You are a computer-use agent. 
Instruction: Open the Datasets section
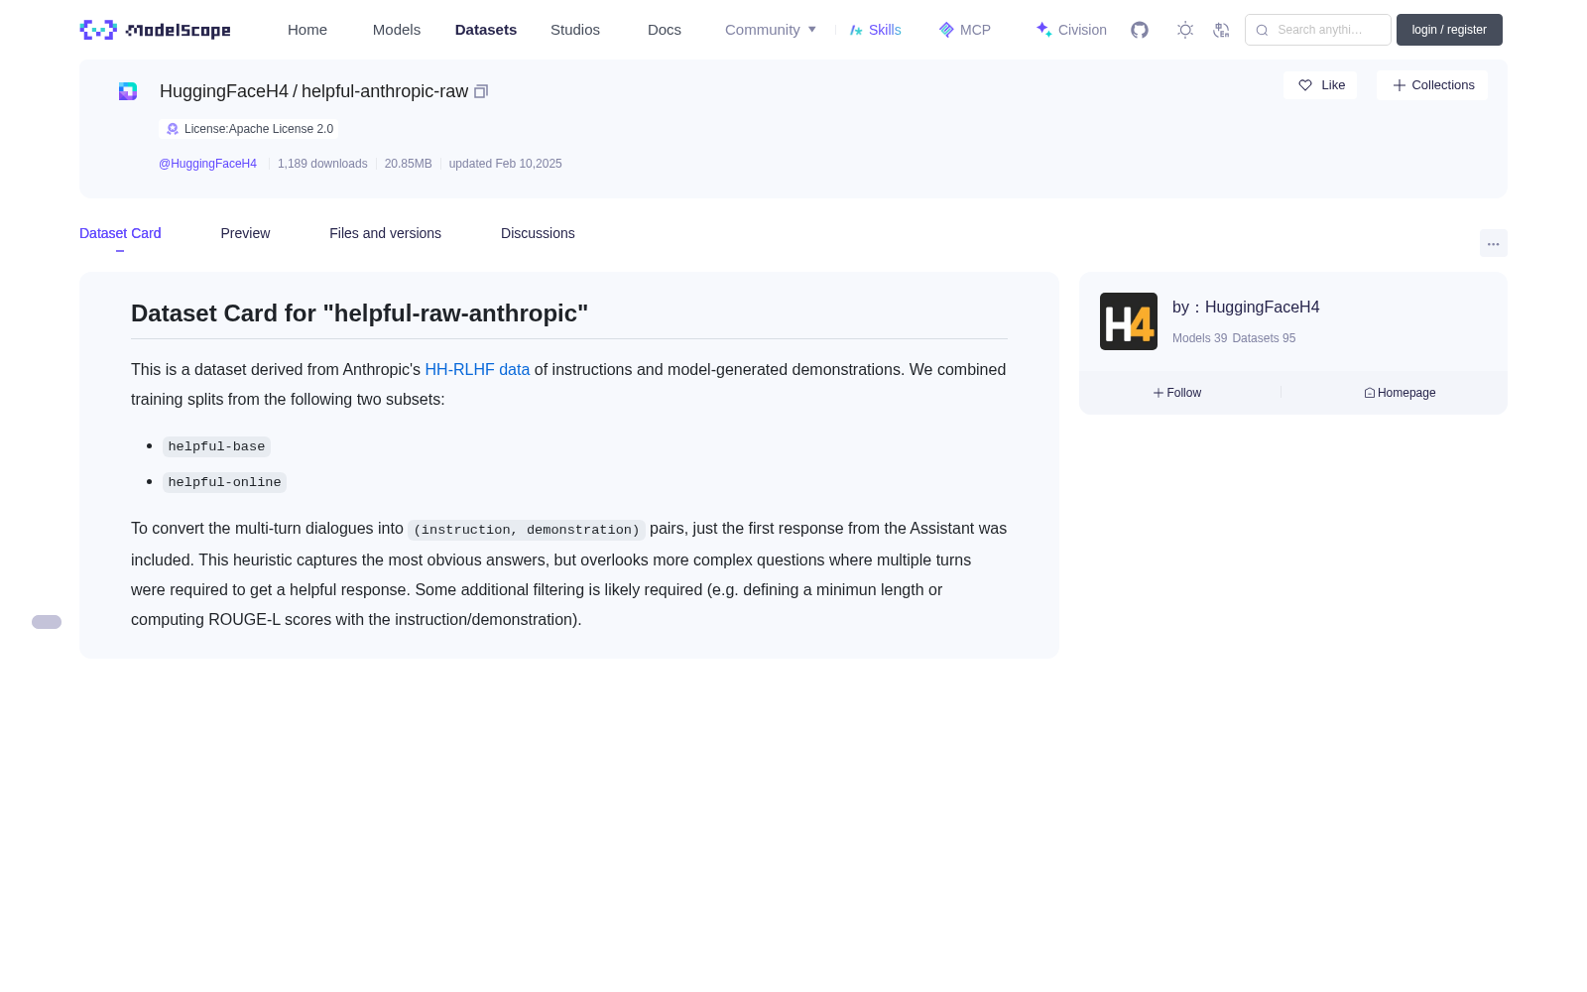(486, 30)
